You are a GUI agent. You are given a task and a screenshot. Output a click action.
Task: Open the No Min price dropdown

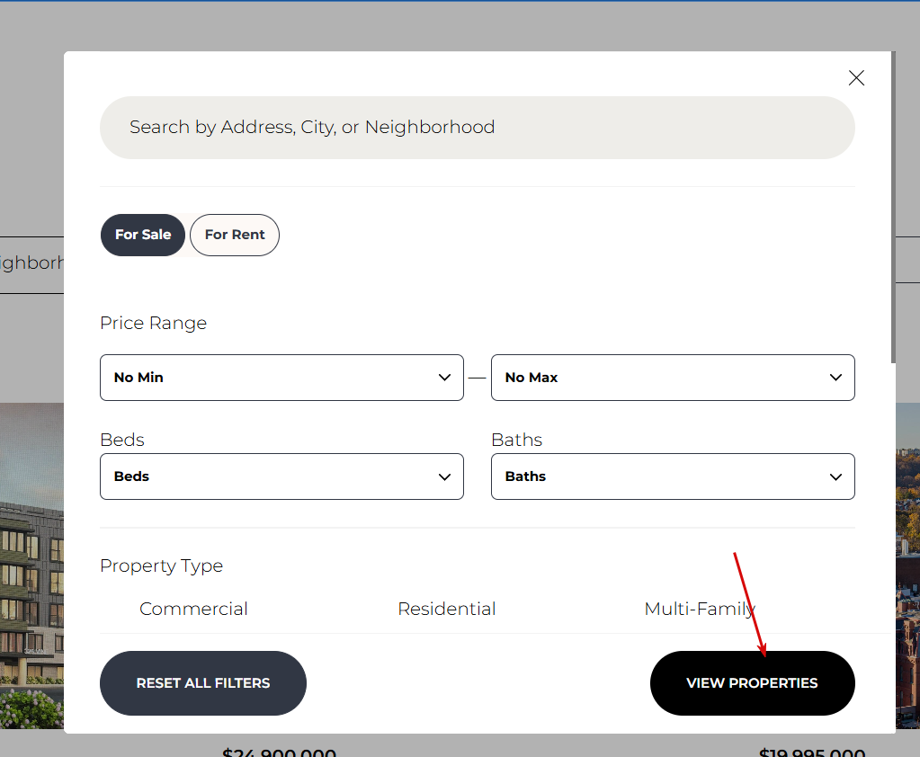pyautogui.click(x=281, y=378)
